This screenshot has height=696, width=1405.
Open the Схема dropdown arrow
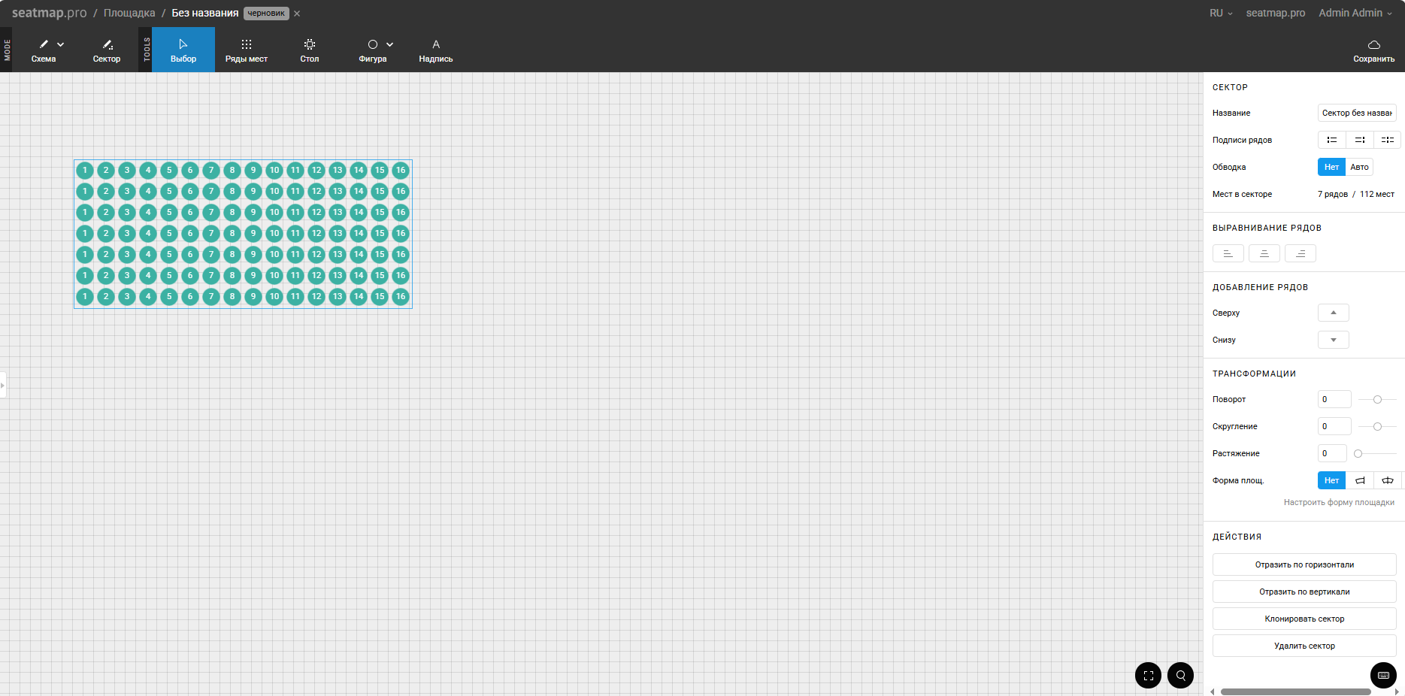coord(61,44)
